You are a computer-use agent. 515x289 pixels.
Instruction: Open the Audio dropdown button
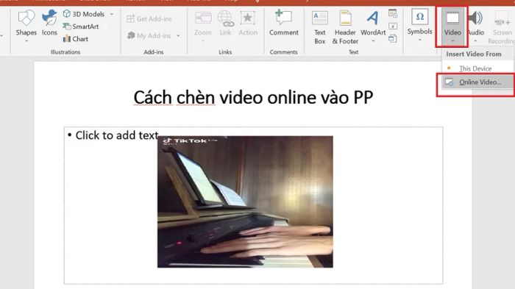(475, 27)
